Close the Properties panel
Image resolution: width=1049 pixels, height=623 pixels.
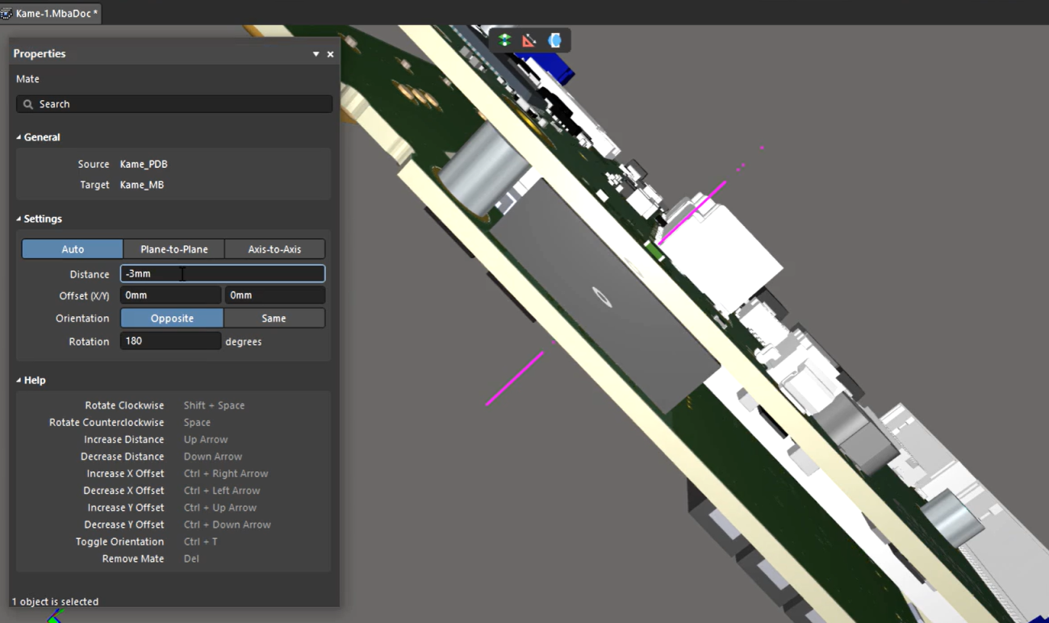click(x=330, y=54)
